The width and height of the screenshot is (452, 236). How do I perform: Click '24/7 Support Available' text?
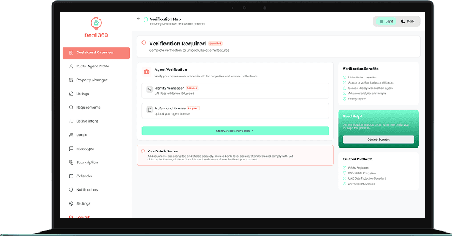click(361, 184)
